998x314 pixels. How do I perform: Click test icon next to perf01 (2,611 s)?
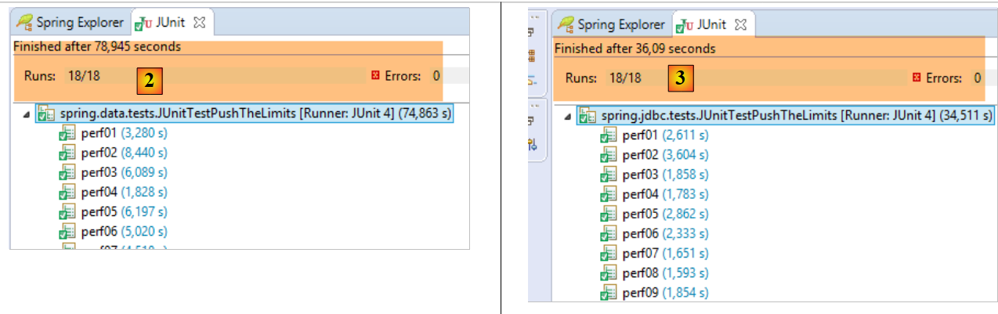point(608,135)
